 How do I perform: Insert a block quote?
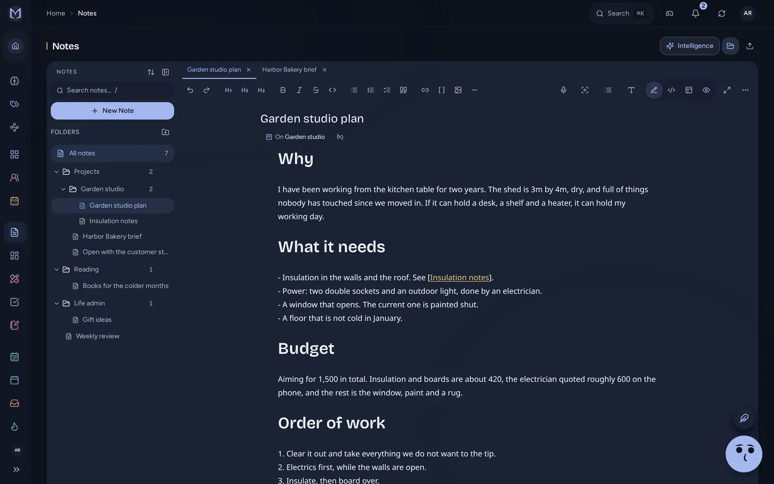[403, 90]
